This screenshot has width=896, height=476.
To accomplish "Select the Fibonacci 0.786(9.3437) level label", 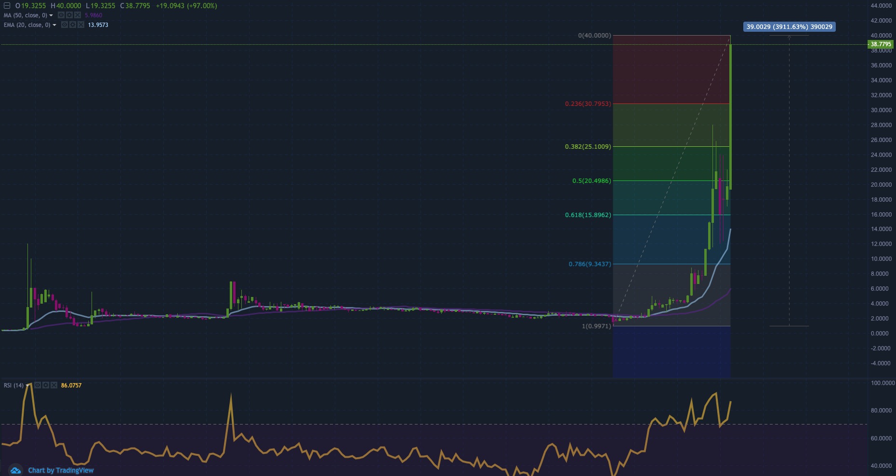I will [590, 264].
